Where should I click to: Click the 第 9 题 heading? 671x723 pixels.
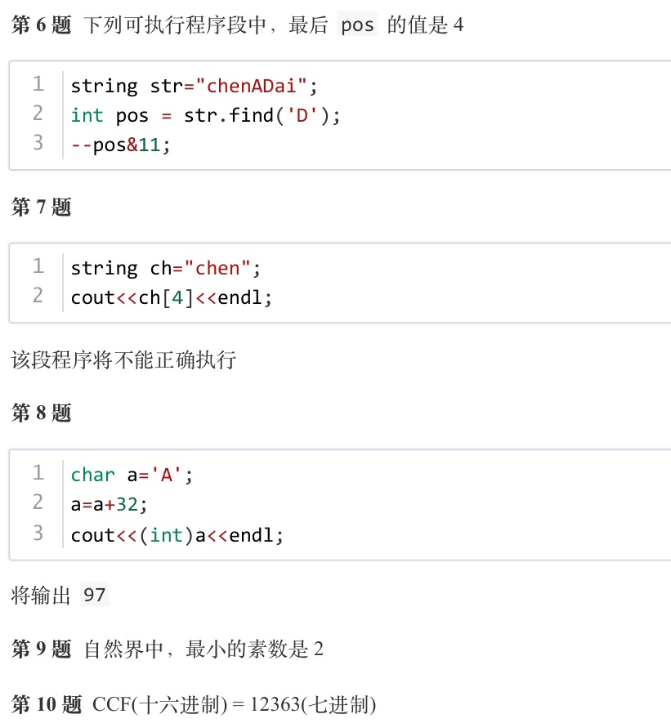click(x=41, y=649)
